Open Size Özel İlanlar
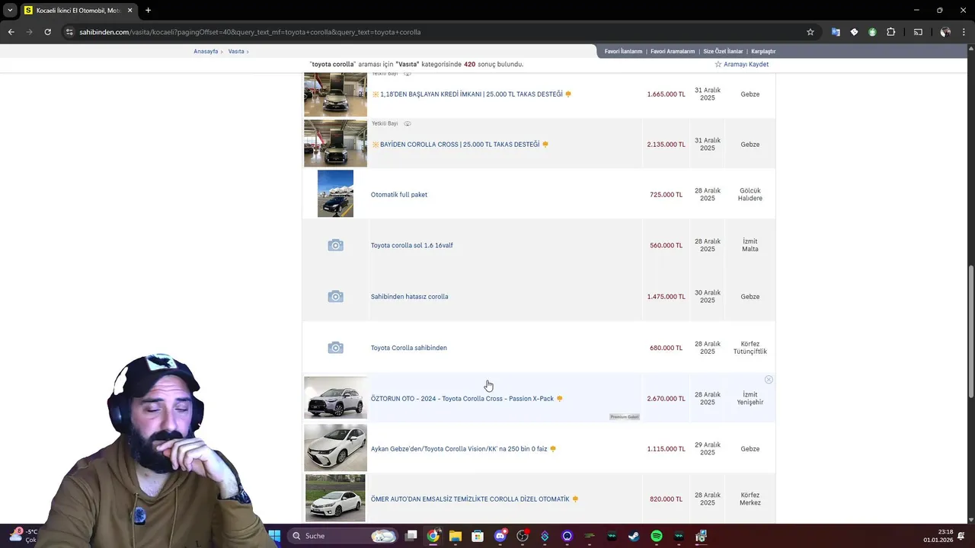975x548 pixels. click(723, 51)
